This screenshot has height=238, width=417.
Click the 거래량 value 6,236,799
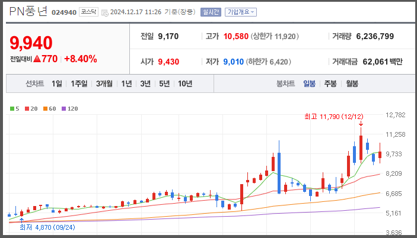375,36
